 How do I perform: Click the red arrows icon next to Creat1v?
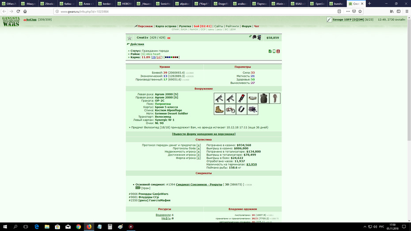pos(169,38)
